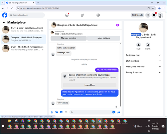Click Find friends button
Viewport: 167px width, 134px height.
click(x=137, y=15)
